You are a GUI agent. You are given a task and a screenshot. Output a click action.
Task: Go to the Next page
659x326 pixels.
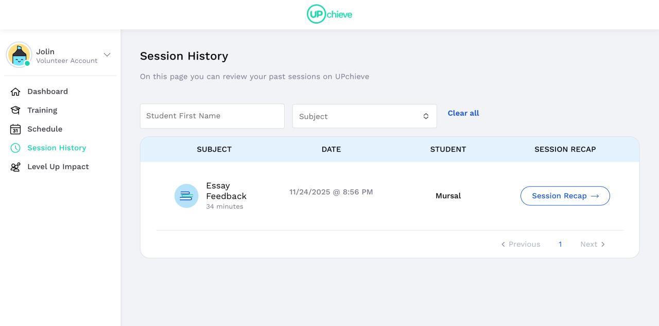point(593,244)
